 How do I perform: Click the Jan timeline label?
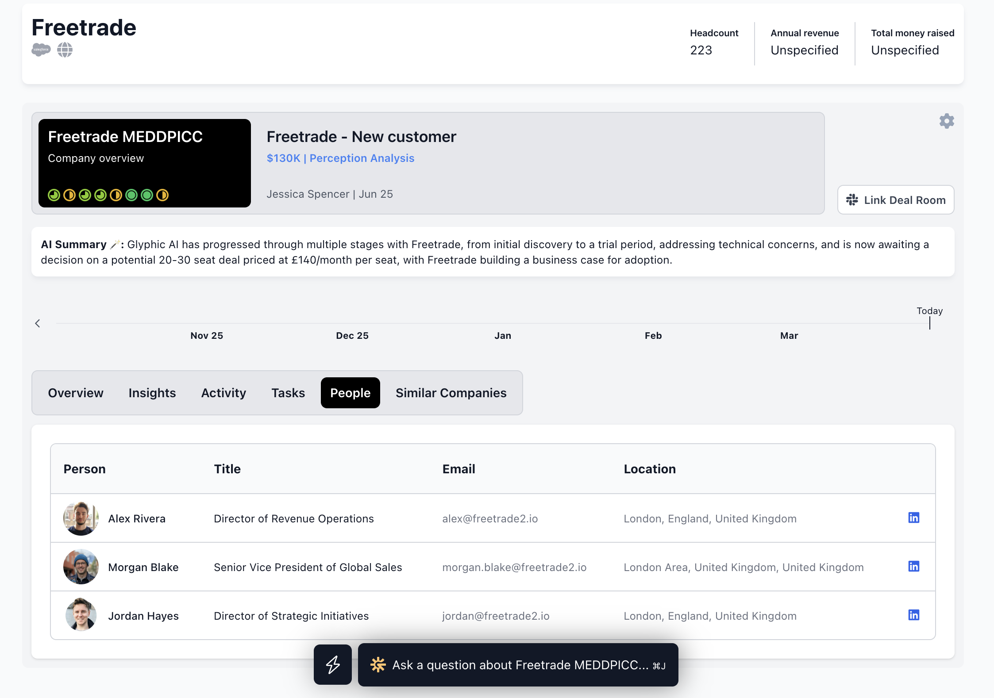pos(503,336)
